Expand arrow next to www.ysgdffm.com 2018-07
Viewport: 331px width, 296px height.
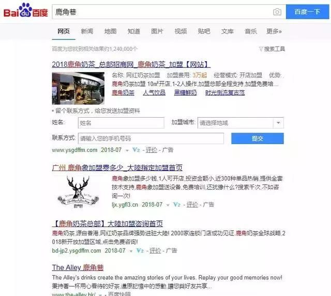coord(127,150)
